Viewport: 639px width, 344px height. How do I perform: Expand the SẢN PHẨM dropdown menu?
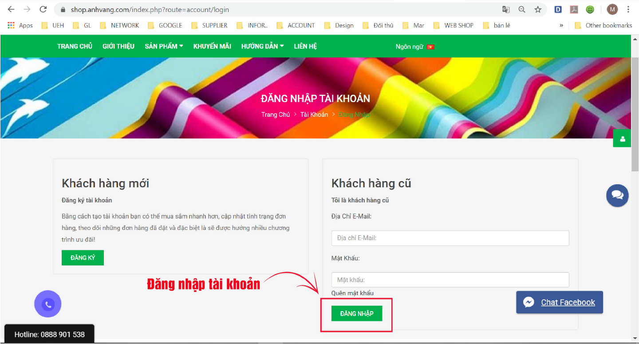point(164,46)
